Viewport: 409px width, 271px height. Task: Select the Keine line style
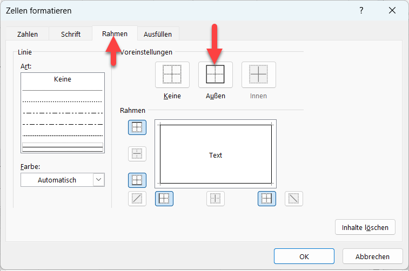click(63, 79)
